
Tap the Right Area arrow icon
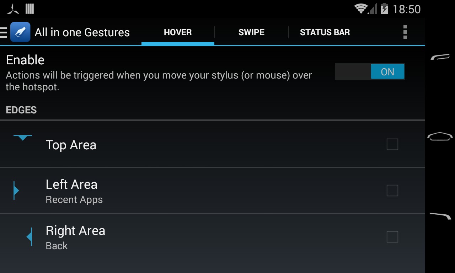30,237
